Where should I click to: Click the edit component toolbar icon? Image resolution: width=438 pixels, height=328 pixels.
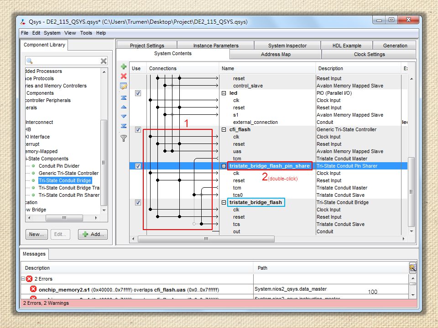[x=124, y=86]
